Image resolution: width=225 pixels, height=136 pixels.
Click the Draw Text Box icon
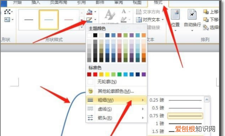(x=7, y=19)
